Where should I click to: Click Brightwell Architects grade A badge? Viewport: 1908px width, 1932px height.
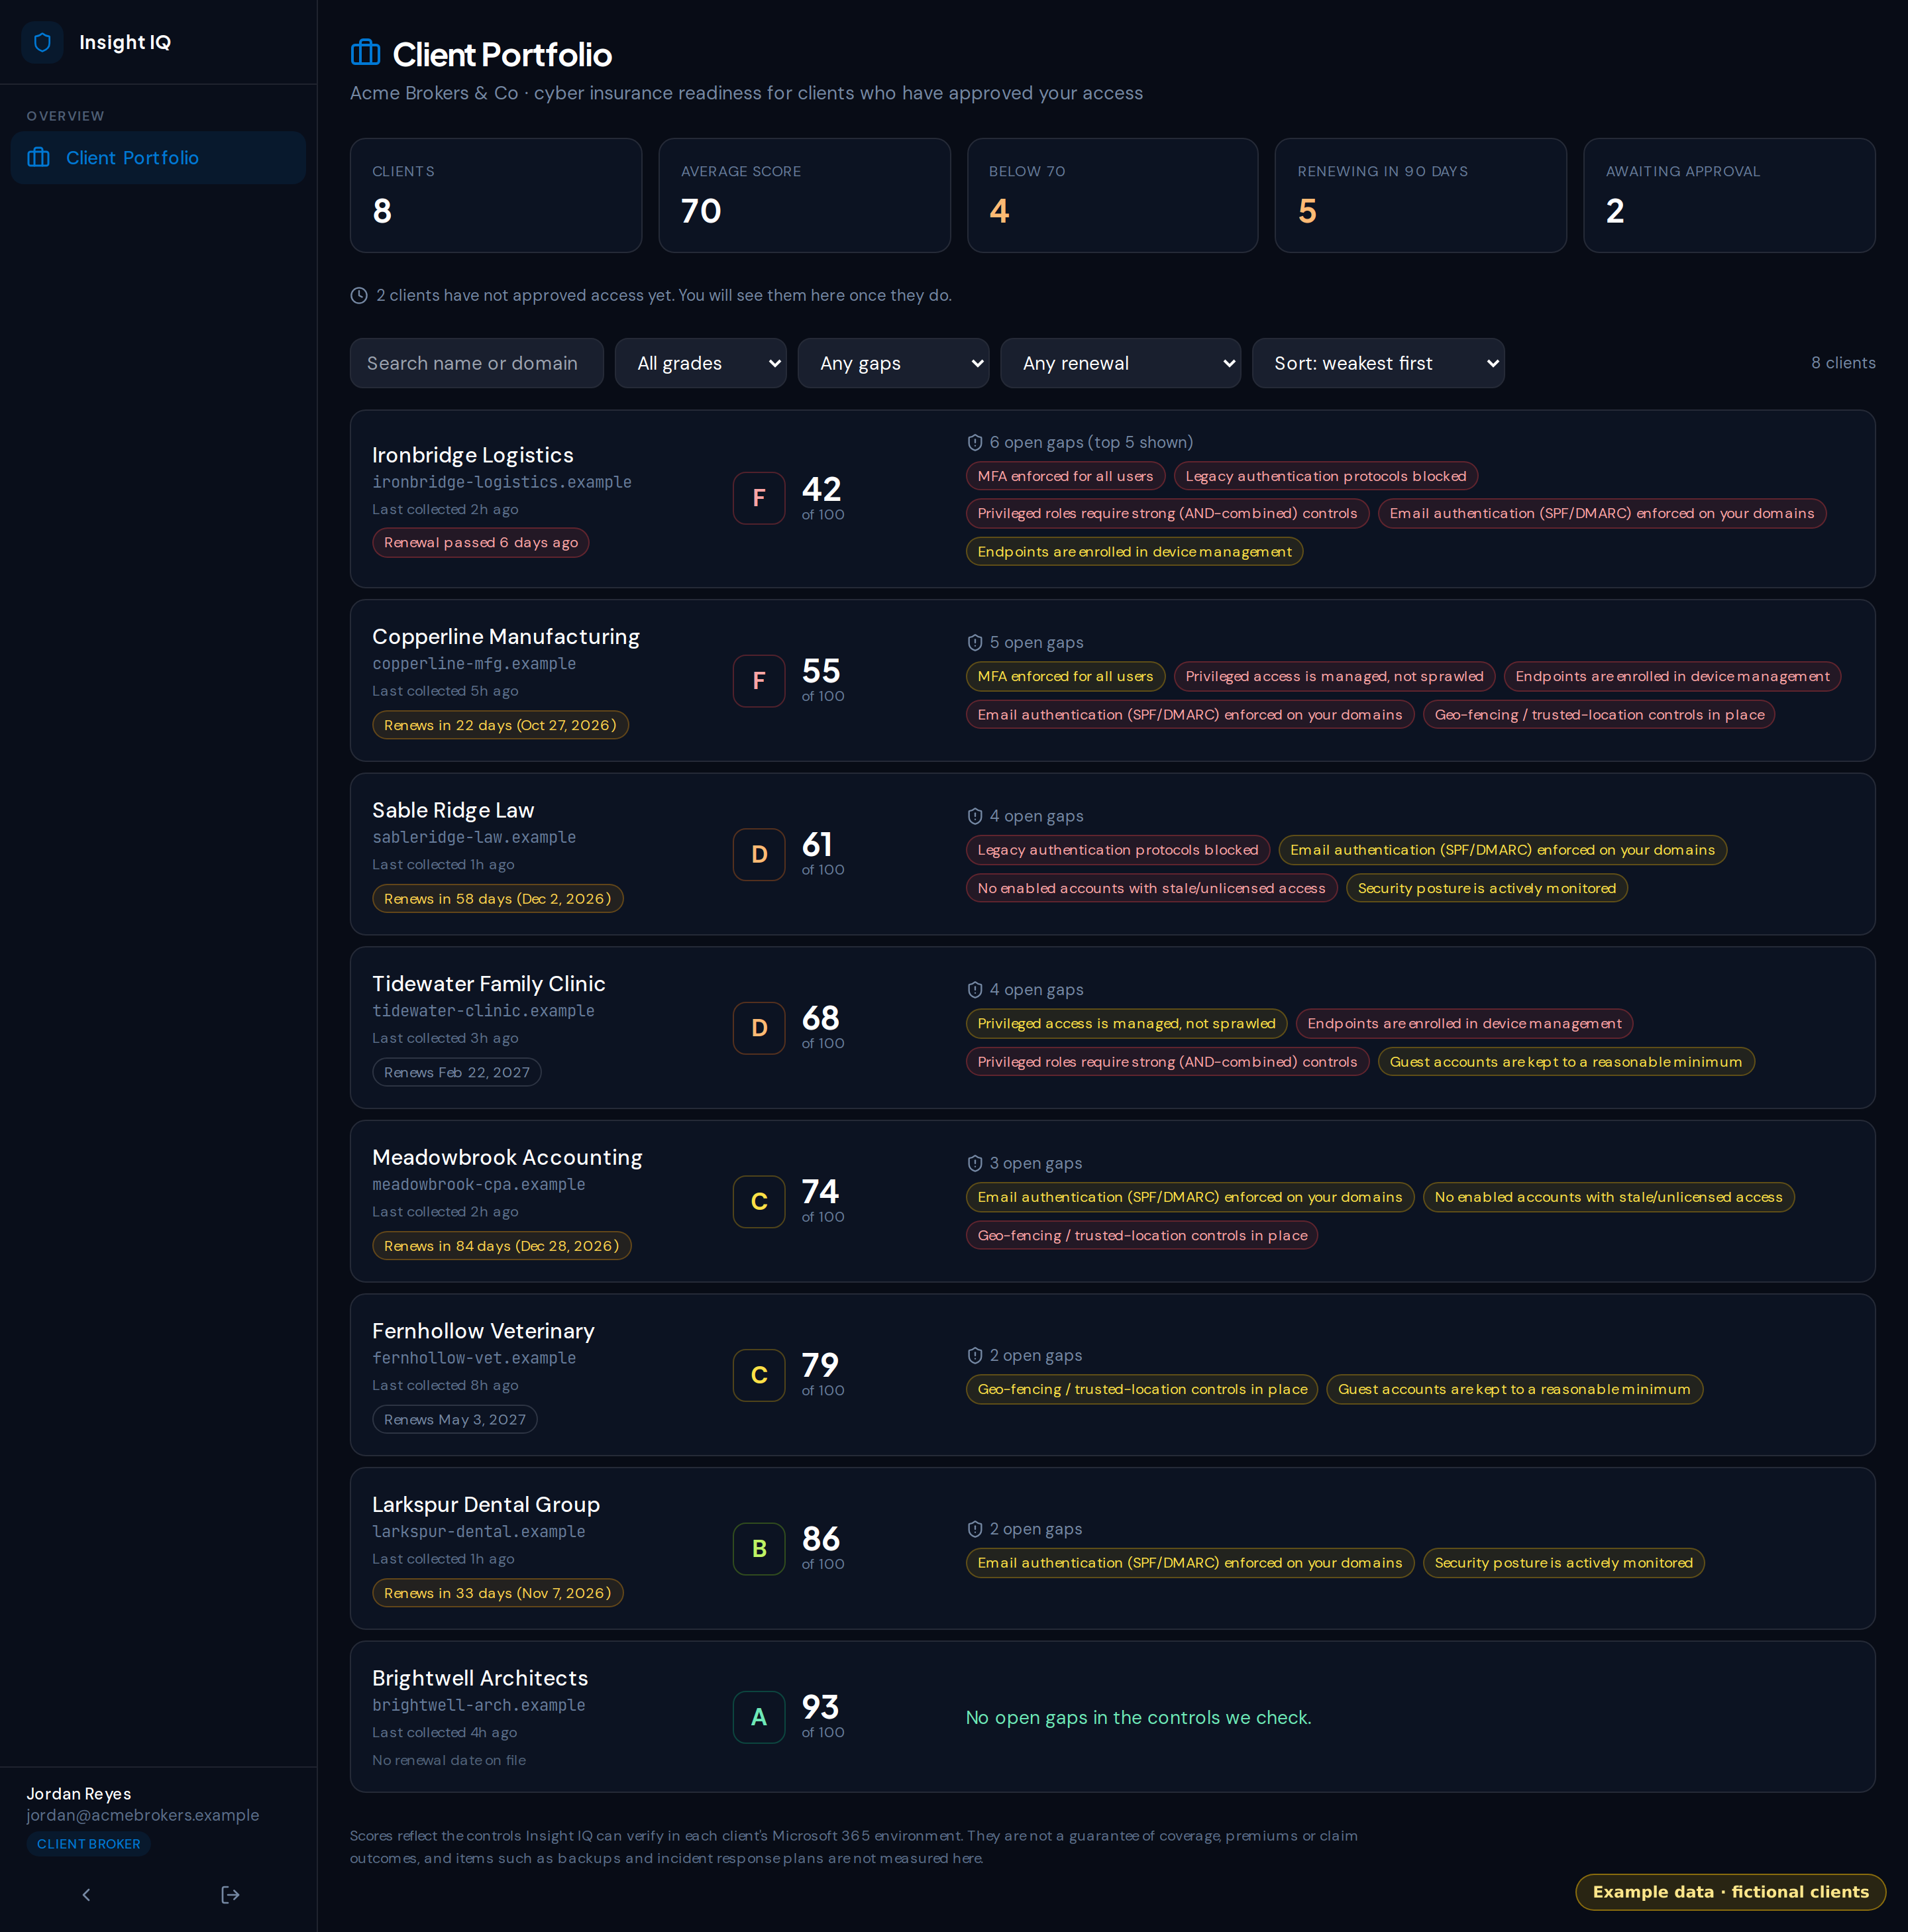tap(759, 1717)
